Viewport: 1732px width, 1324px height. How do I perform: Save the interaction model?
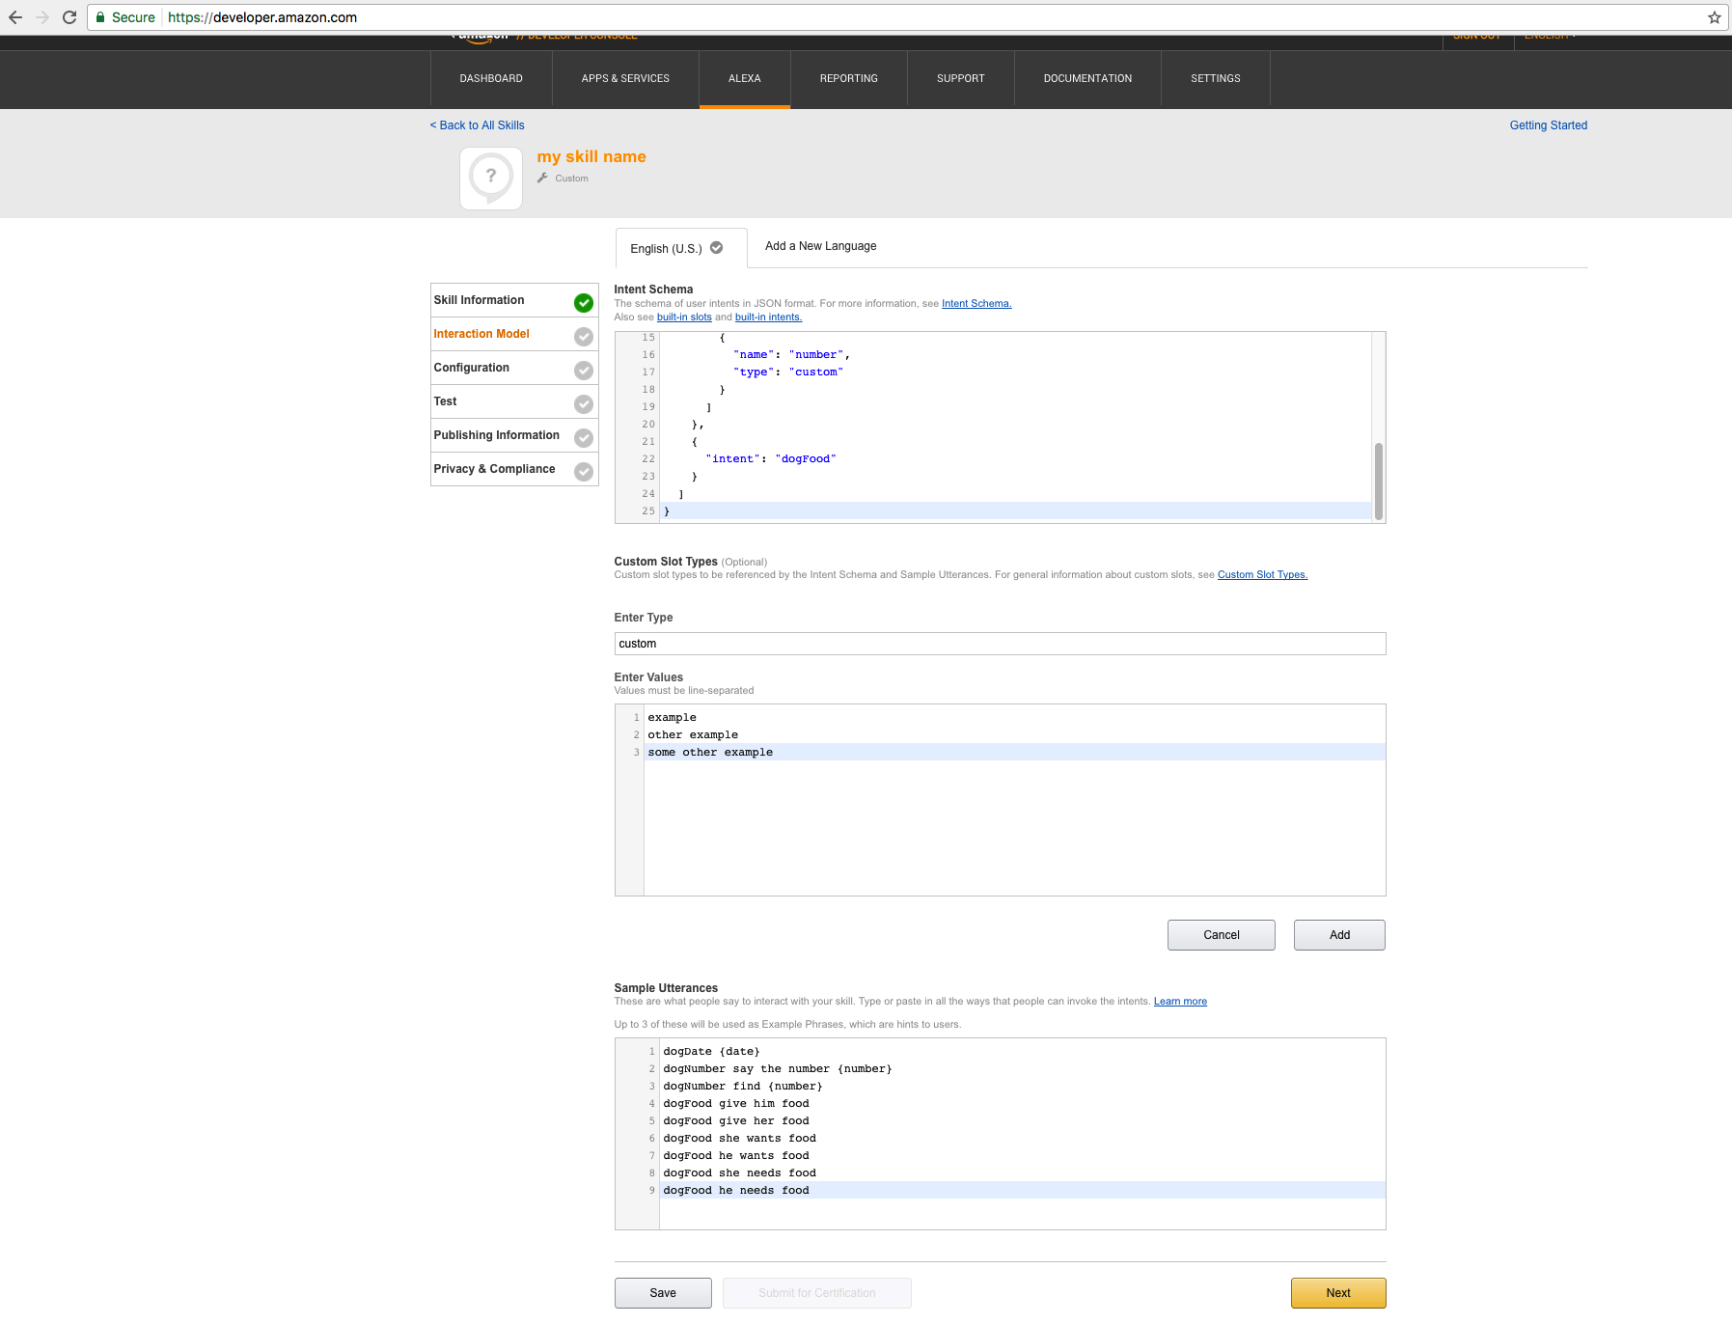pyautogui.click(x=663, y=1293)
